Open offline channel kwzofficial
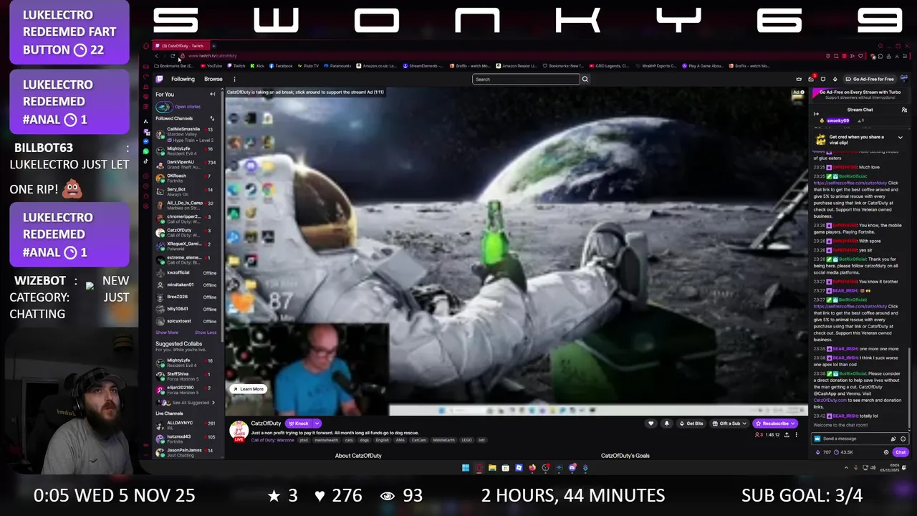This screenshot has height=516, width=917. pos(186,273)
